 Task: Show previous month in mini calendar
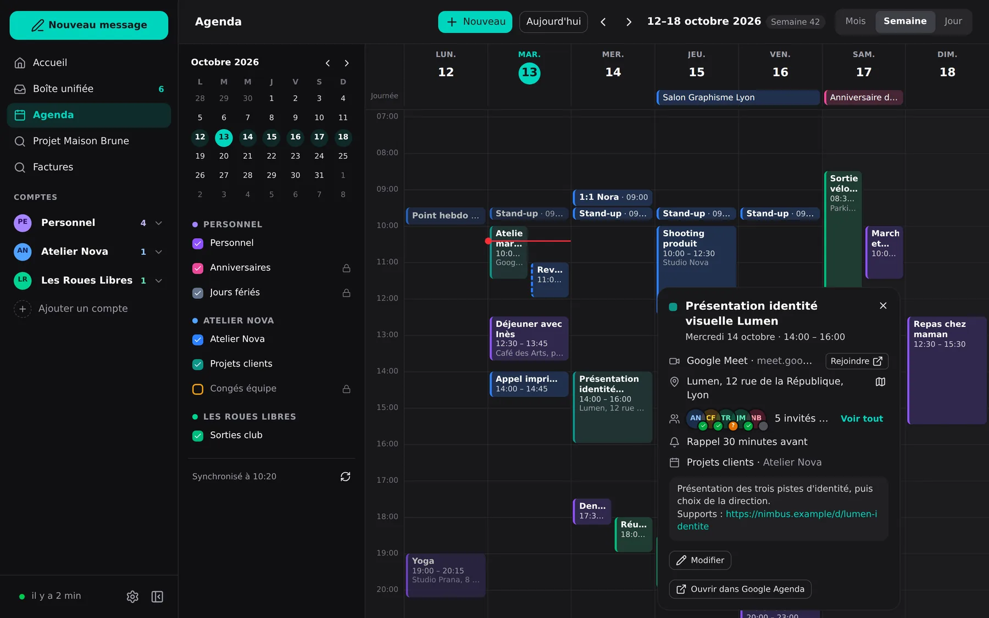tap(327, 63)
